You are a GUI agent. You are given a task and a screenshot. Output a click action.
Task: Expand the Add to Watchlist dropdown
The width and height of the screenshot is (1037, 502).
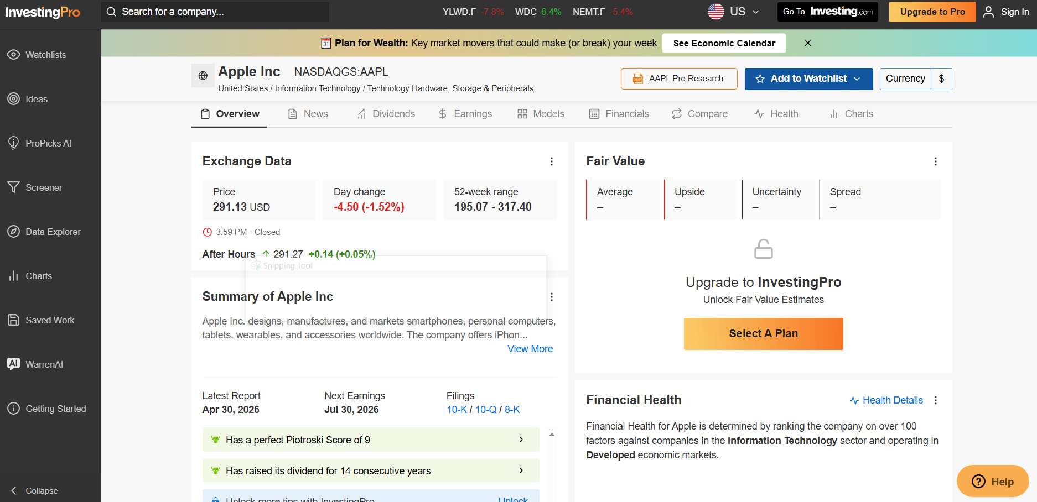pos(857,79)
